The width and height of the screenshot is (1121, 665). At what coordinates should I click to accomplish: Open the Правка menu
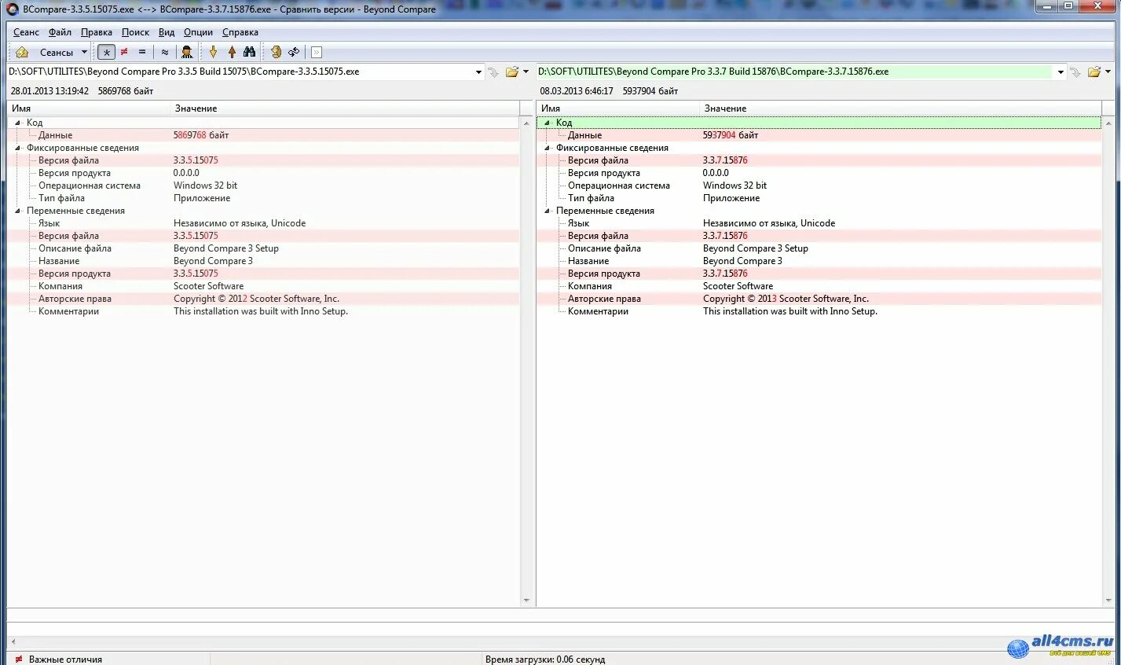[97, 32]
